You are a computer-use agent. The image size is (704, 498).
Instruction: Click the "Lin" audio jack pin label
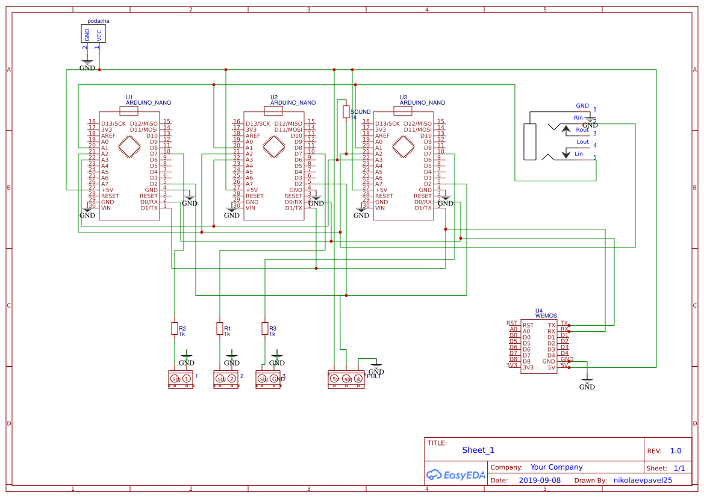click(x=579, y=154)
